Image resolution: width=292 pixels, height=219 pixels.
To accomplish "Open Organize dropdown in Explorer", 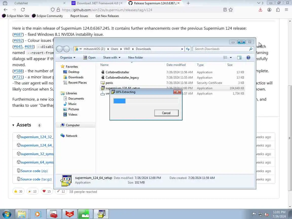I will (68, 58).
